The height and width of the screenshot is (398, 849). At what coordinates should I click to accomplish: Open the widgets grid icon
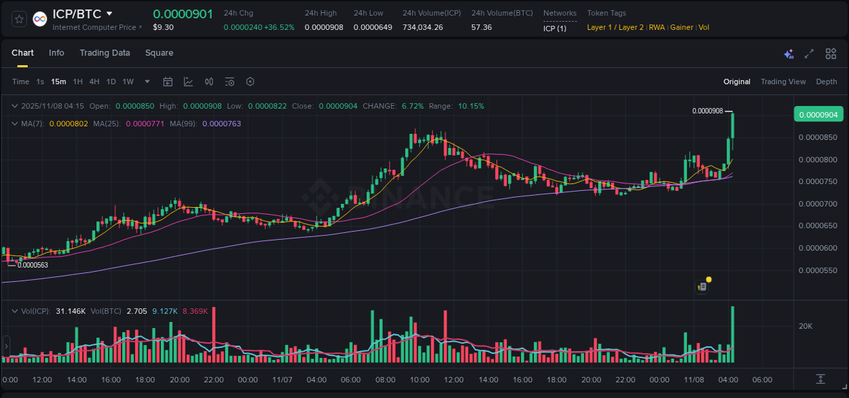click(x=831, y=54)
